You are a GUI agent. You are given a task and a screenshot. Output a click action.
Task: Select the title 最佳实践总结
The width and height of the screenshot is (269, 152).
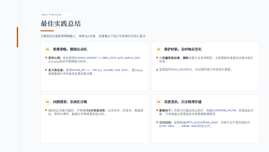[x=61, y=24]
